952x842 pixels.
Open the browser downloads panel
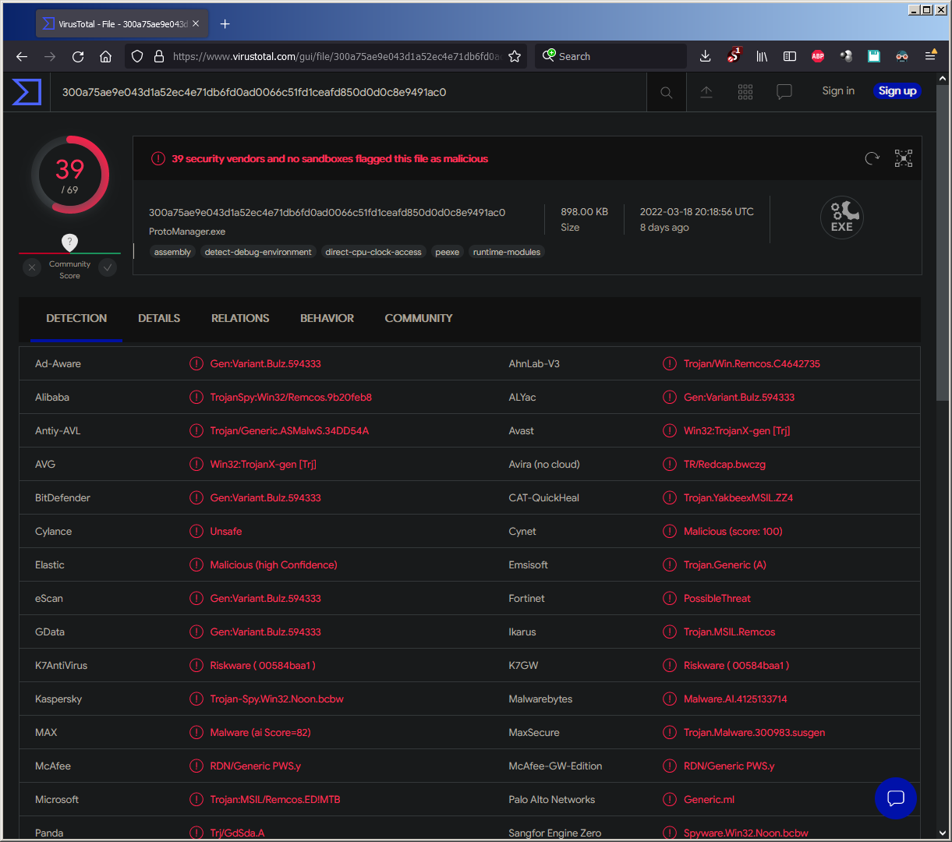[x=705, y=56]
